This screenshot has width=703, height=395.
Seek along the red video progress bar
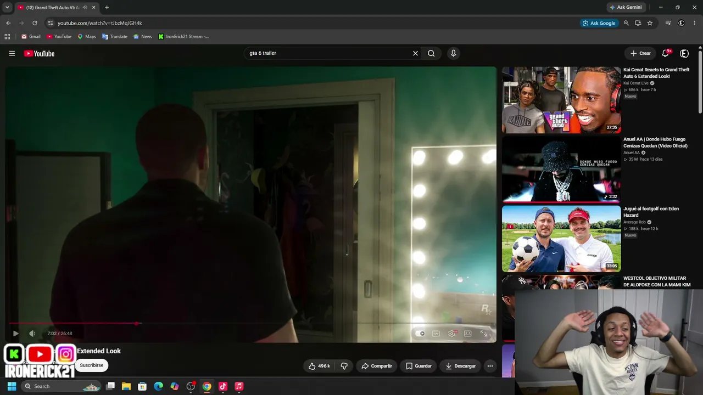pyautogui.click(x=251, y=323)
